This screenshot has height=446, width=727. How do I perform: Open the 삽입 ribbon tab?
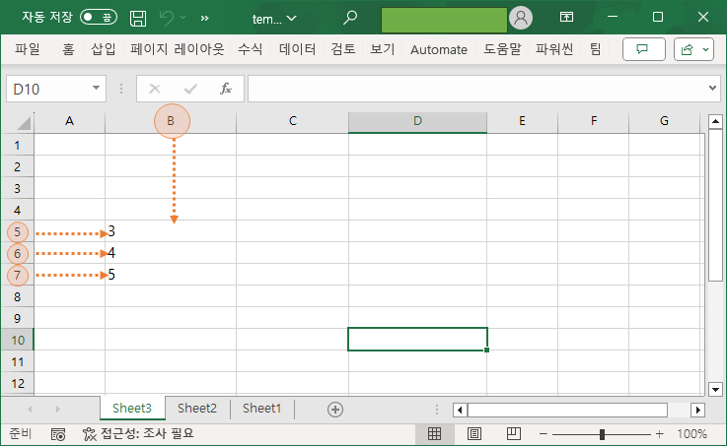point(103,49)
